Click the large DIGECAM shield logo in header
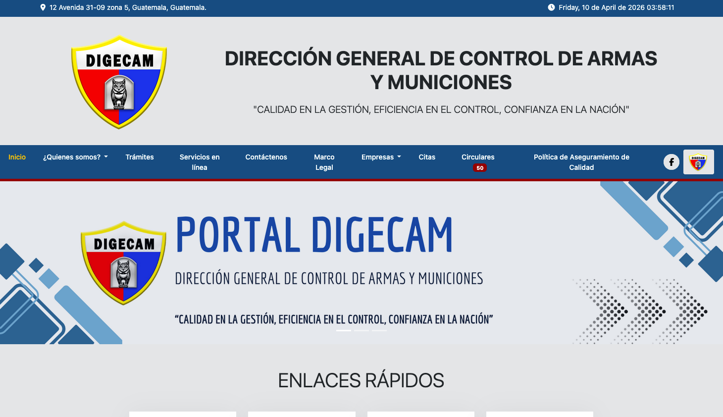 (x=119, y=82)
